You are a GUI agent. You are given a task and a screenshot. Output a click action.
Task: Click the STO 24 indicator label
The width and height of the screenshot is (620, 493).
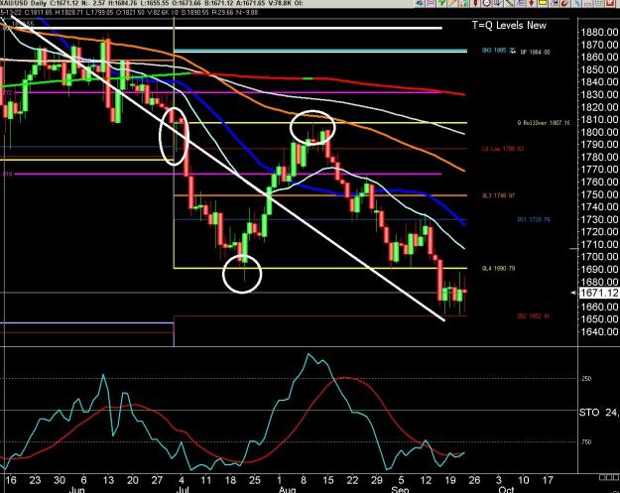(598, 413)
